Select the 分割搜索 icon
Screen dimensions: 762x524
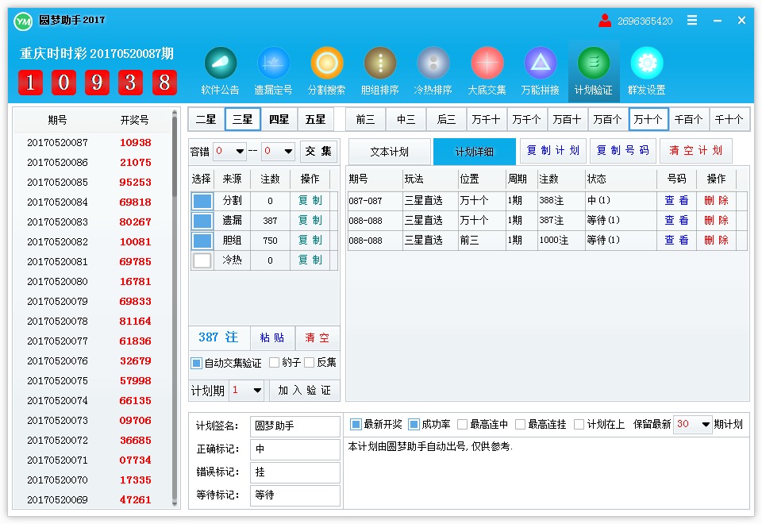click(327, 64)
